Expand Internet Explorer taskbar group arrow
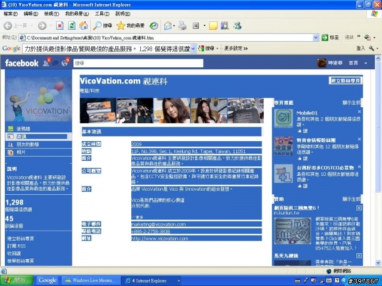The height and width of the screenshot is (286, 382). [179, 281]
